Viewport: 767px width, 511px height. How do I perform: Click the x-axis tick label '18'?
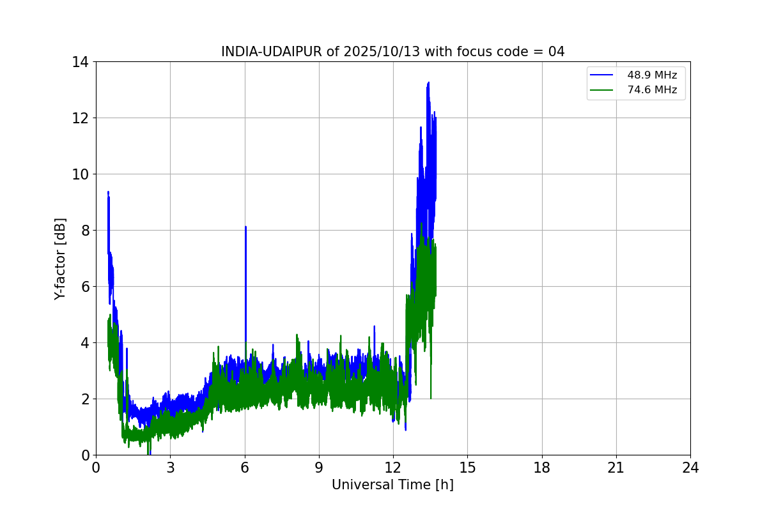[542, 468]
